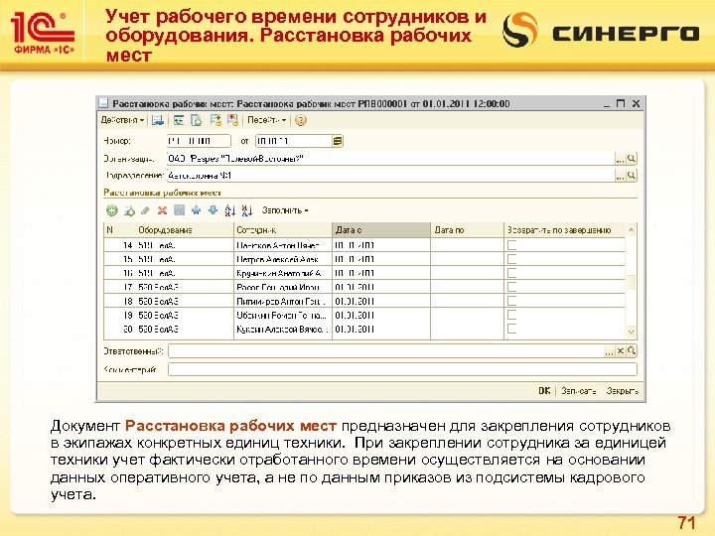The height and width of the screenshot is (536, 715).
Task: Check the return checkbox in row 20
Action: [x=511, y=329]
